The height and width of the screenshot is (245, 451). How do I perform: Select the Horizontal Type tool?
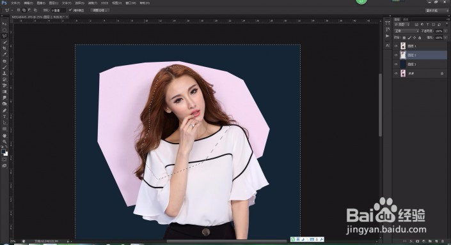pyautogui.click(x=4, y=117)
